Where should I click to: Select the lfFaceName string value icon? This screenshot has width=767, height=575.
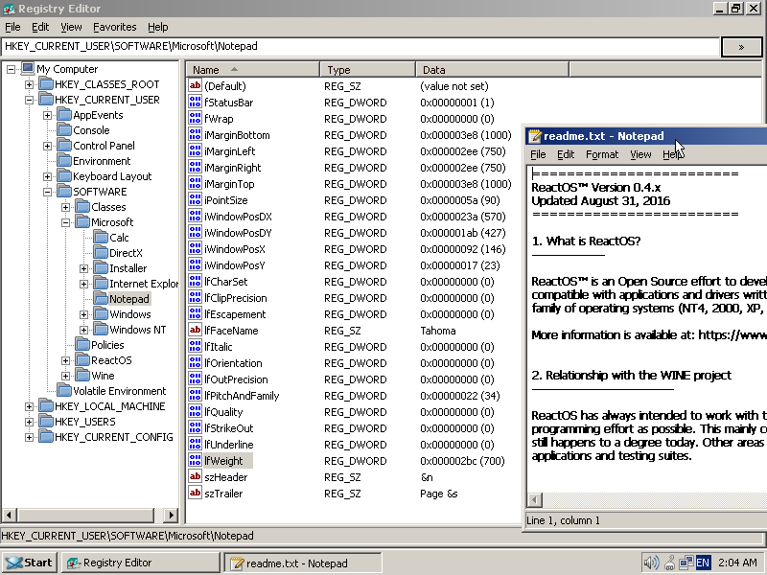click(x=196, y=331)
